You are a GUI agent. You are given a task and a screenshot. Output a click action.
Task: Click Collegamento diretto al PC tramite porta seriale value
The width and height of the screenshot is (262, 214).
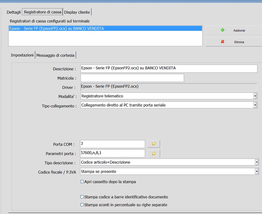pyautogui.click(x=123, y=105)
